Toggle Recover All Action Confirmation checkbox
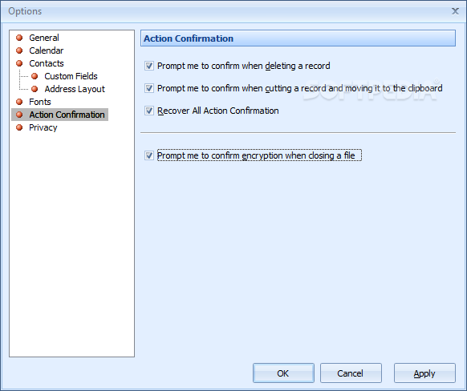 click(149, 111)
